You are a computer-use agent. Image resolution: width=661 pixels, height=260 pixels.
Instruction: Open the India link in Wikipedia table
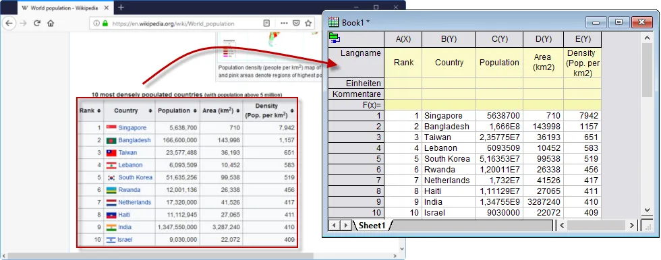125,227
